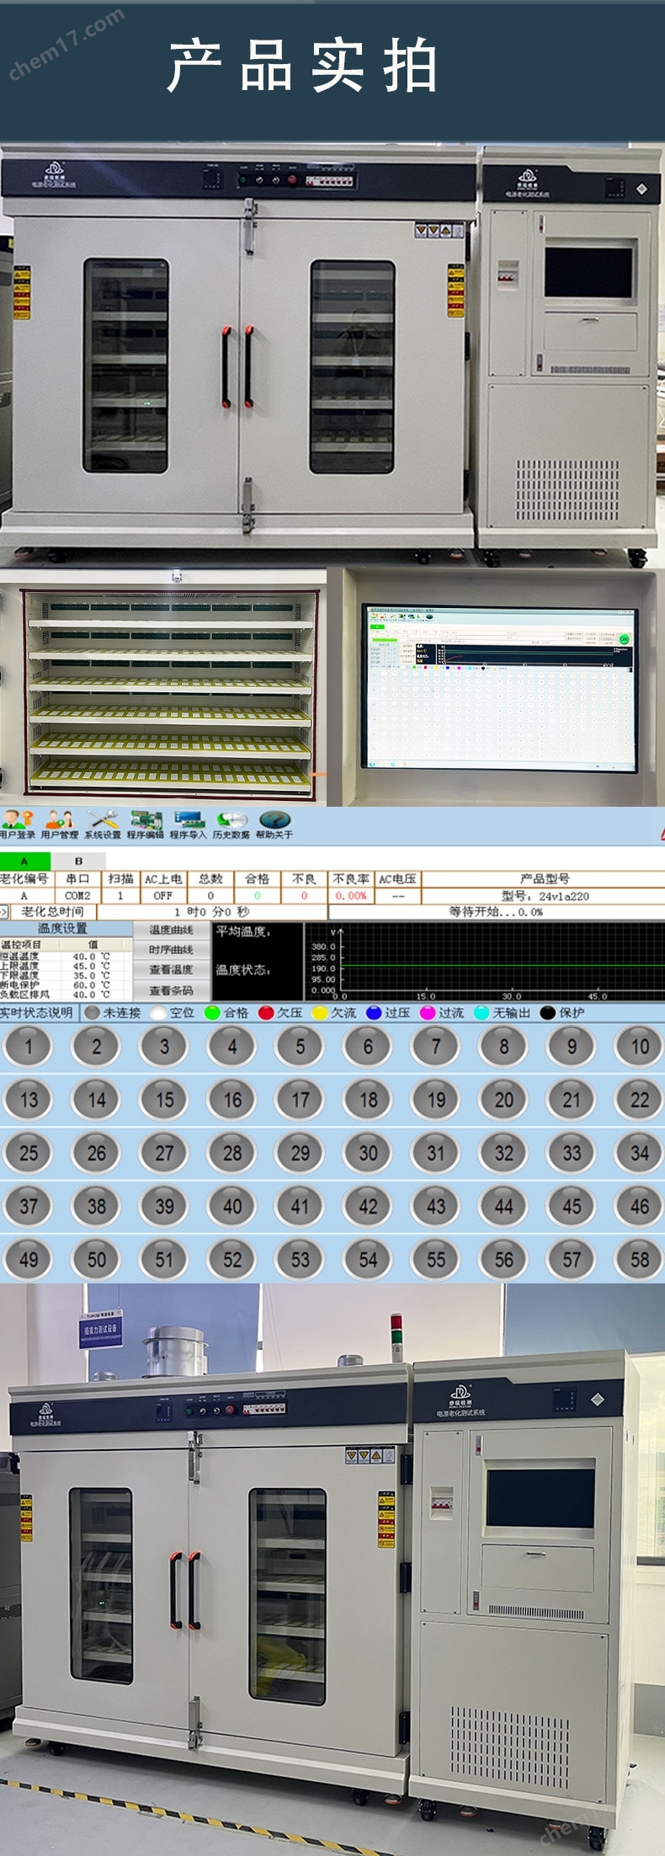
Task: Click the 温度曲线 temperature curve button
Action: (x=171, y=931)
